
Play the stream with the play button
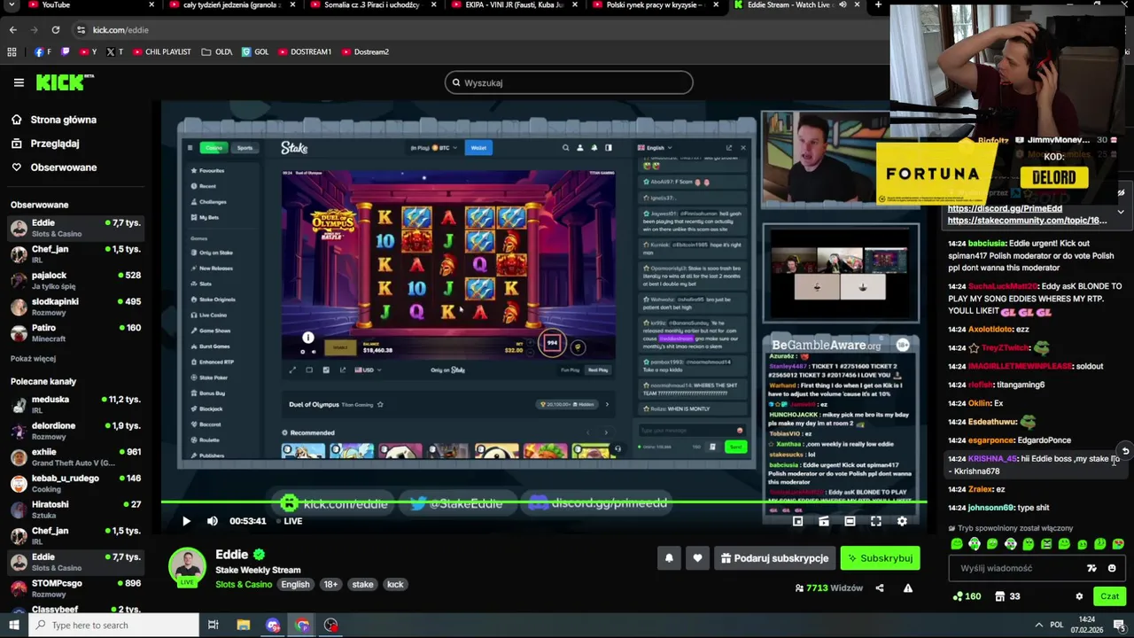186,521
